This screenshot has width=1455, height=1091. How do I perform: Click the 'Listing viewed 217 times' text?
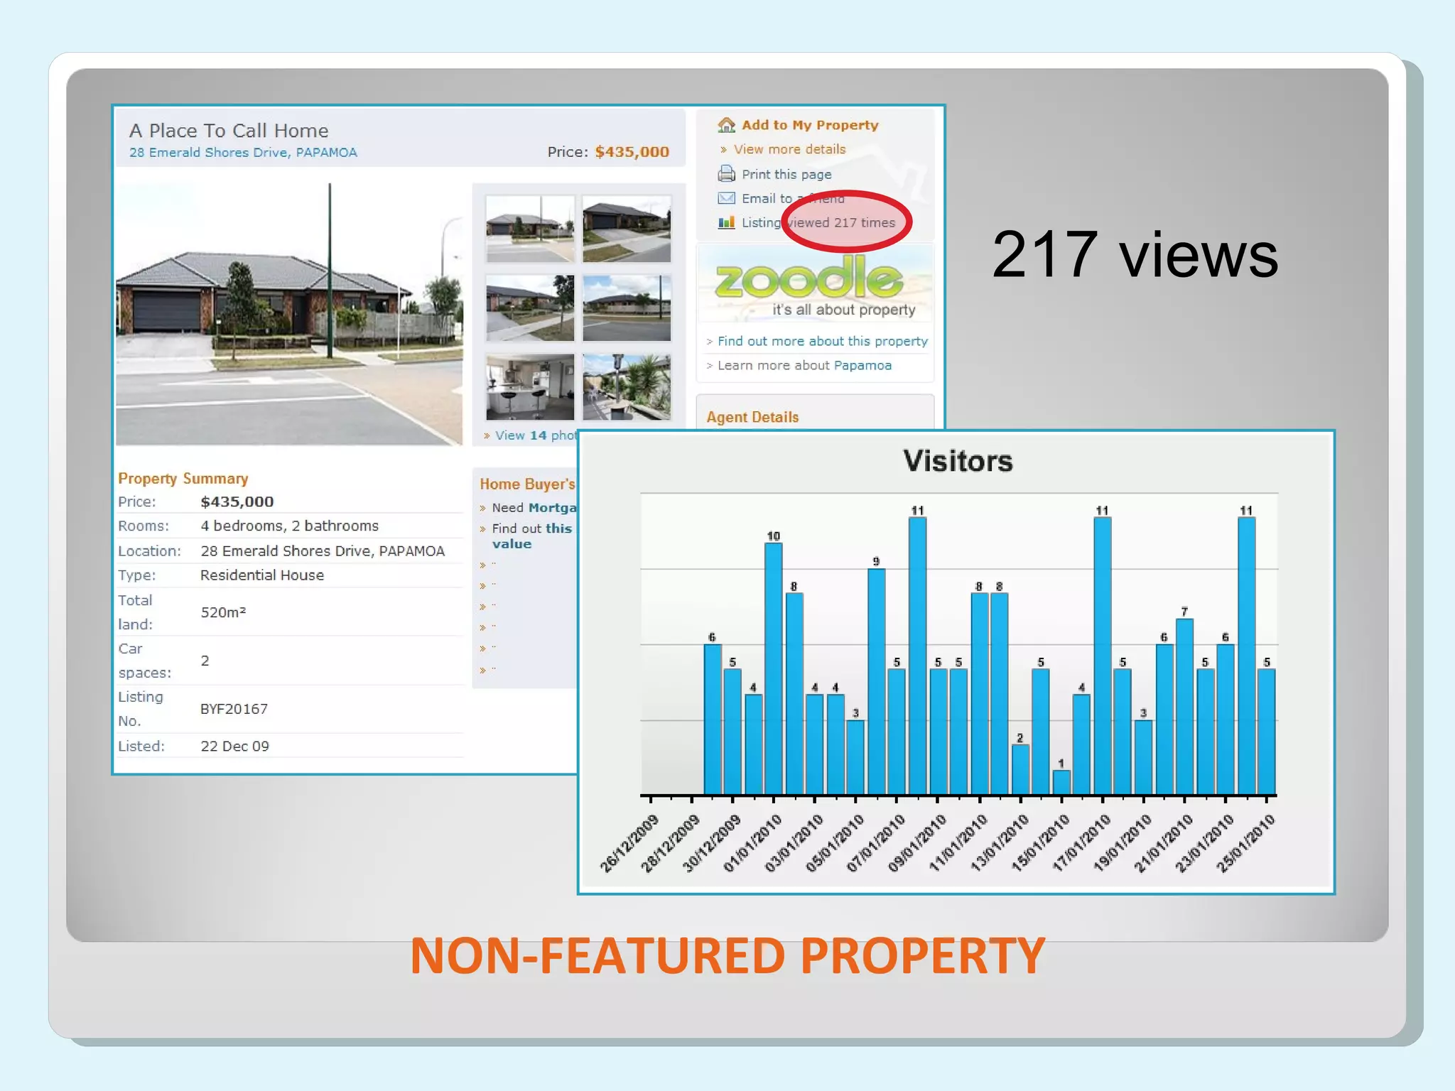(x=818, y=222)
